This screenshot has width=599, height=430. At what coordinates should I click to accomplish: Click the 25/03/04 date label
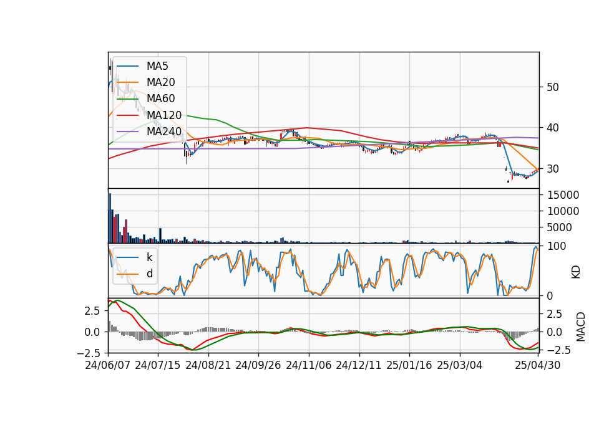[460, 365]
